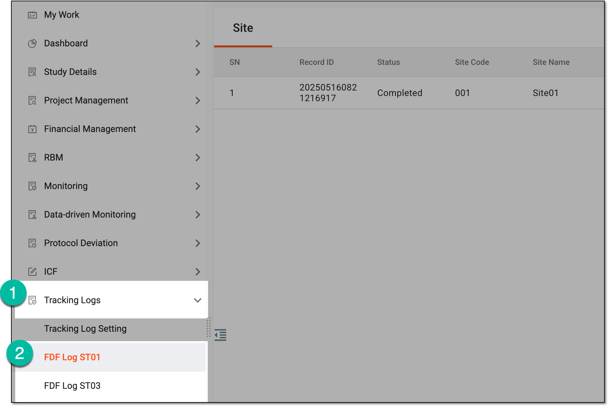The image size is (608, 406).
Task: Switch to the Site tab
Action: pos(243,28)
